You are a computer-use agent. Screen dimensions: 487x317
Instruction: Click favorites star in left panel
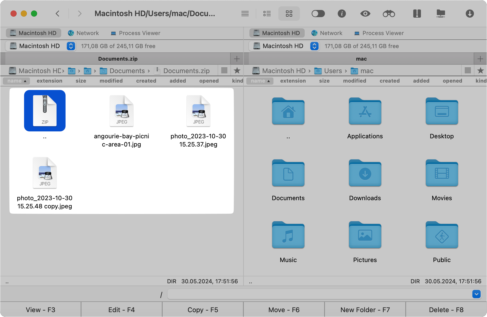point(237,71)
